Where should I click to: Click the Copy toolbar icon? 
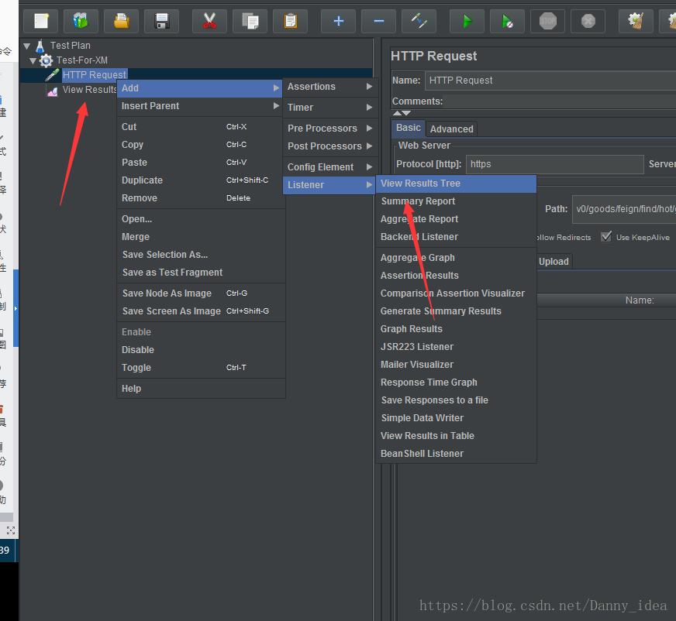[250, 21]
